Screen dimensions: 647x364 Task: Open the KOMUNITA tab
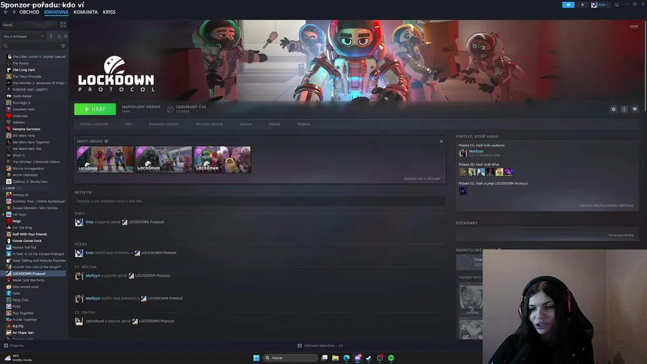[85, 12]
